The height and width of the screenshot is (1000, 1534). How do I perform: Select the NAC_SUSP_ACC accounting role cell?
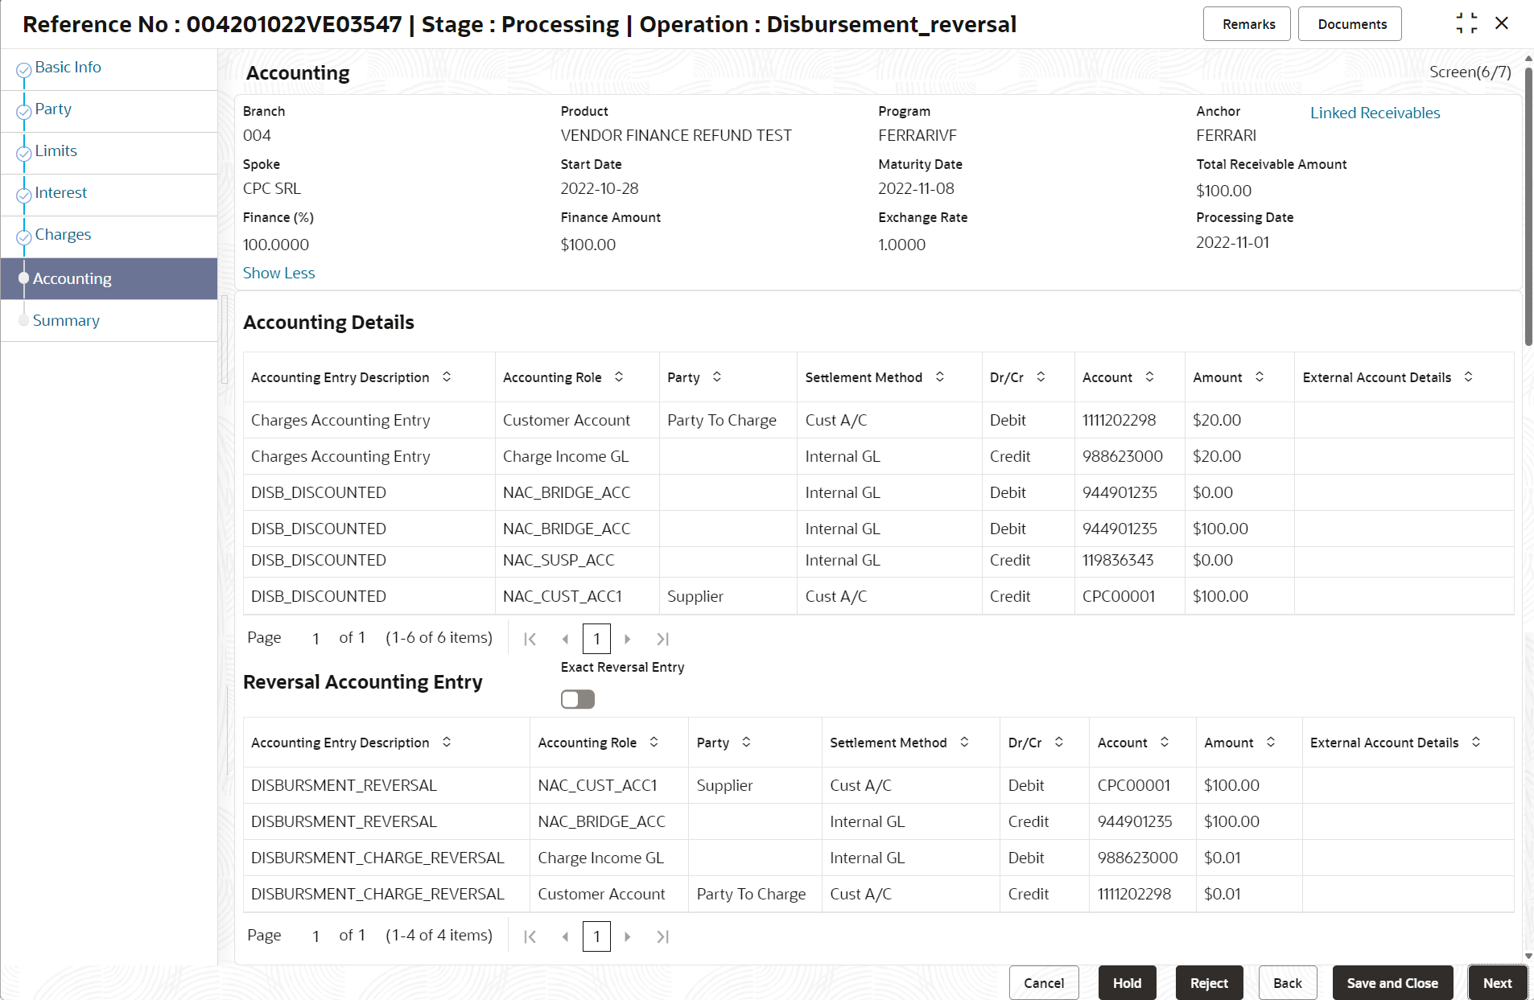pos(559,560)
